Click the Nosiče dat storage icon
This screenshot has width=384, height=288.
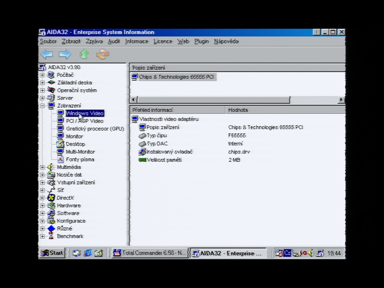tap(51, 175)
